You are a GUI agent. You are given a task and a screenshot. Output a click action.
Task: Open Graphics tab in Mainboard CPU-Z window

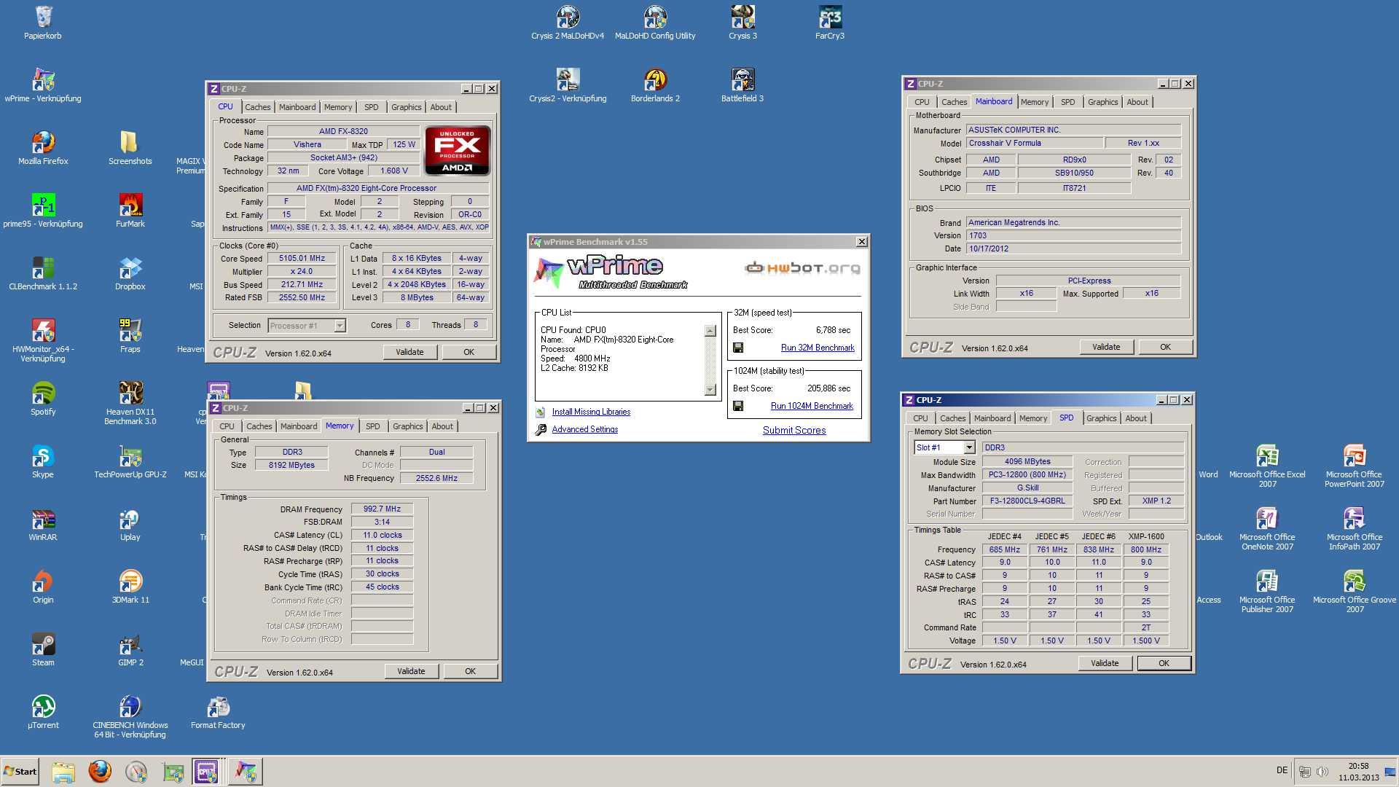pyautogui.click(x=1102, y=102)
